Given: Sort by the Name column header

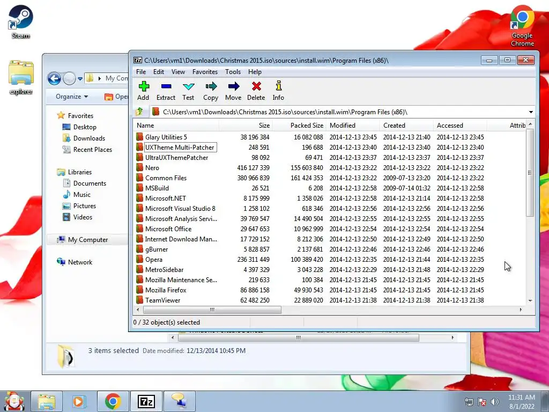Looking at the screenshot, I should (x=176, y=126).
